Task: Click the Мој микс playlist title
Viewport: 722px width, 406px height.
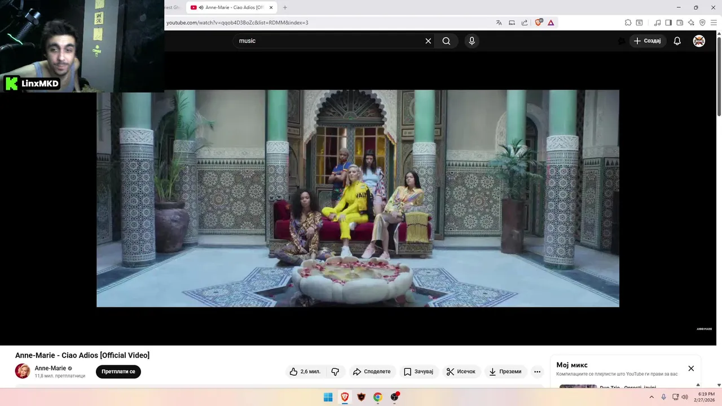Action: tap(572, 365)
